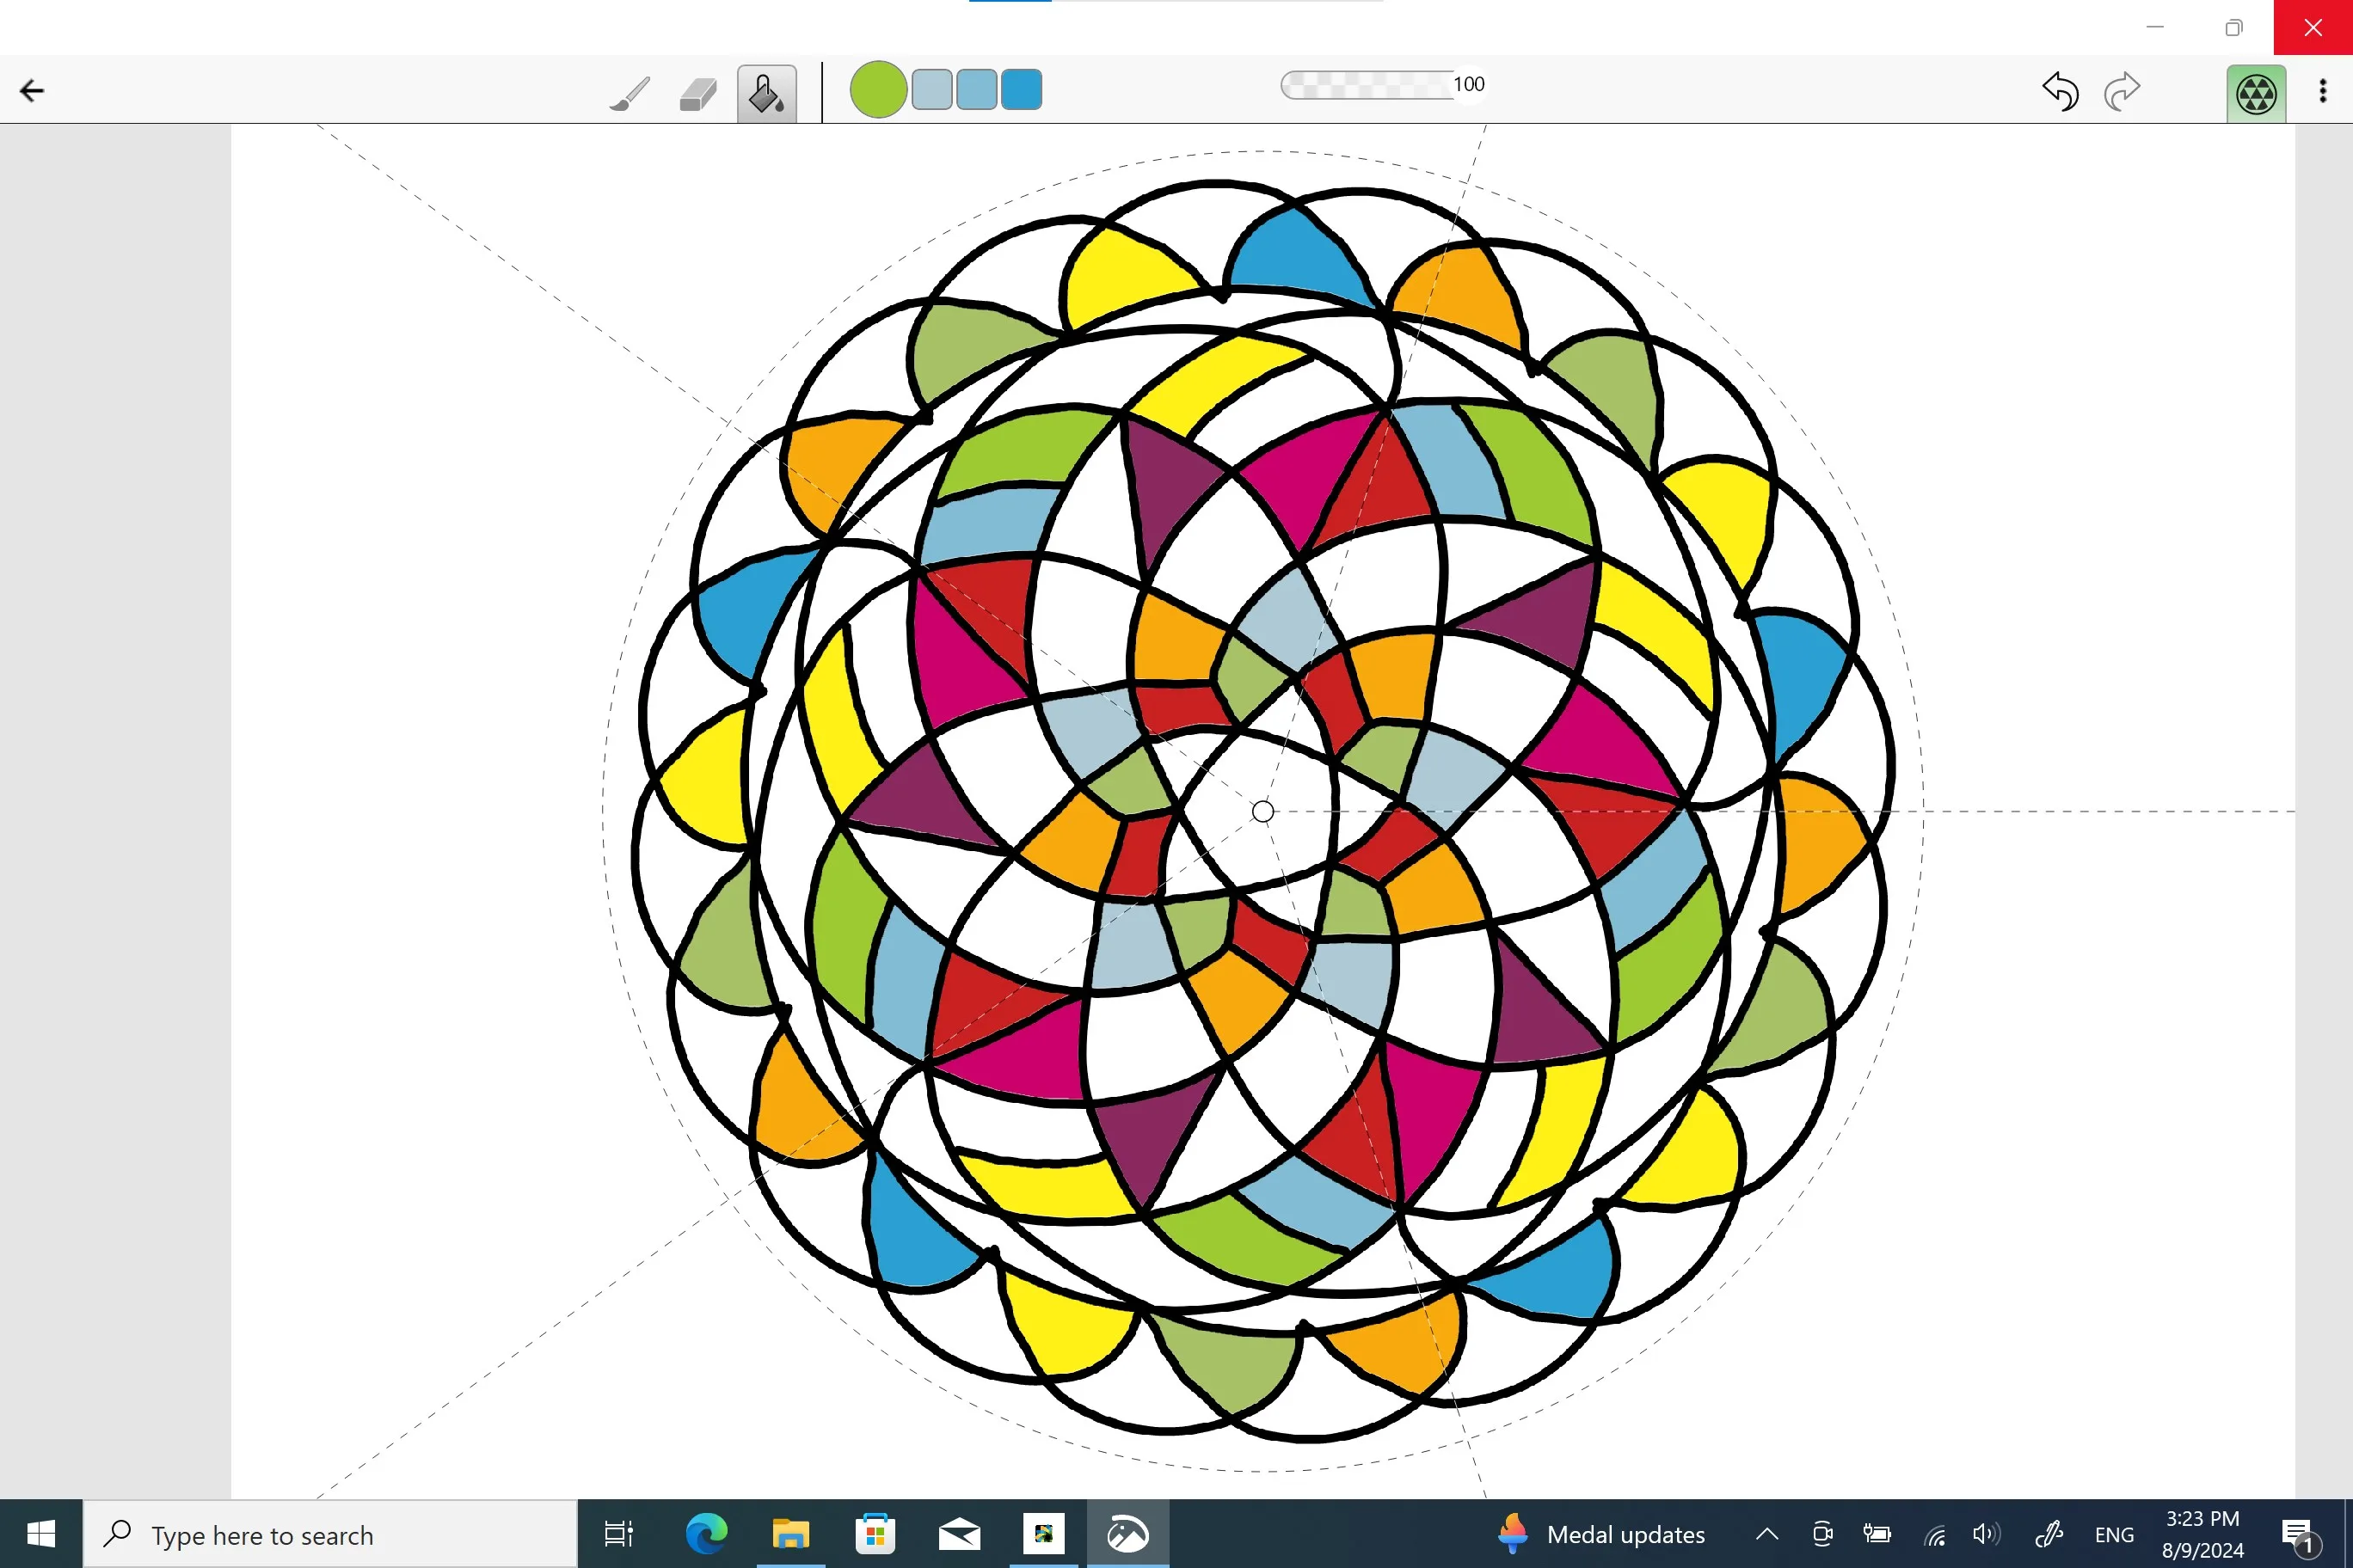2353x1568 pixels.
Task: Open the pinned image app in taskbar
Action: pyautogui.click(x=1043, y=1534)
